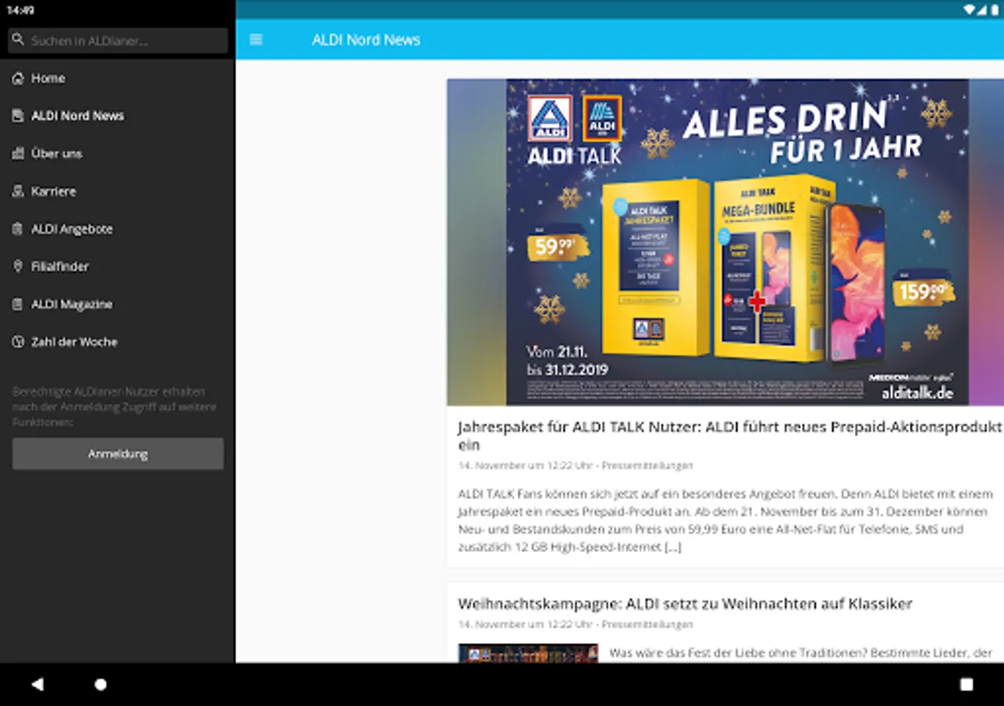The image size is (1004, 706).
Task: Click the Über uns chart icon
Action: [x=18, y=154]
